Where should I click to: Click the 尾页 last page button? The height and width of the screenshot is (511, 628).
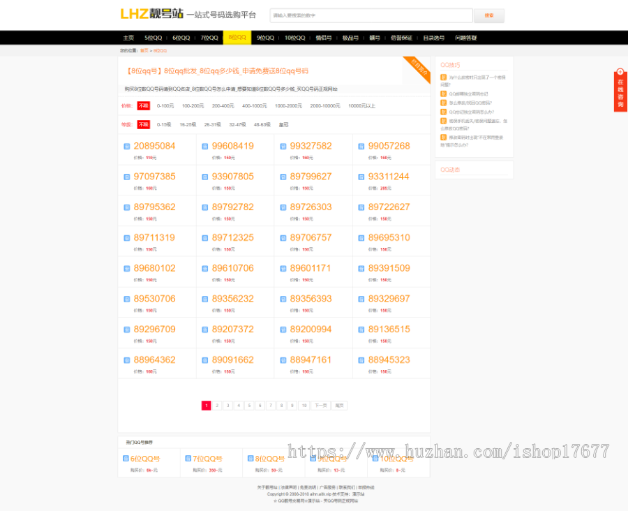(x=339, y=406)
